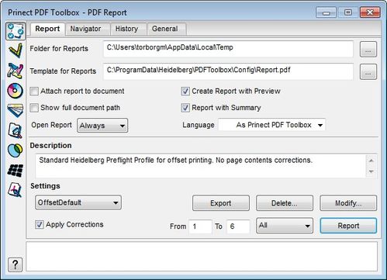Toggle the Apply Corrections checkbox

(40, 224)
